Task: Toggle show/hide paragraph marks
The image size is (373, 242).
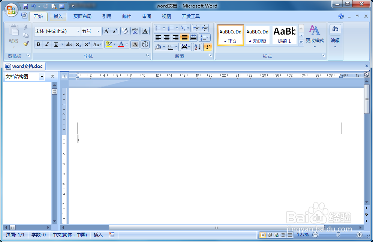Action: pyautogui.click(x=208, y=47)
